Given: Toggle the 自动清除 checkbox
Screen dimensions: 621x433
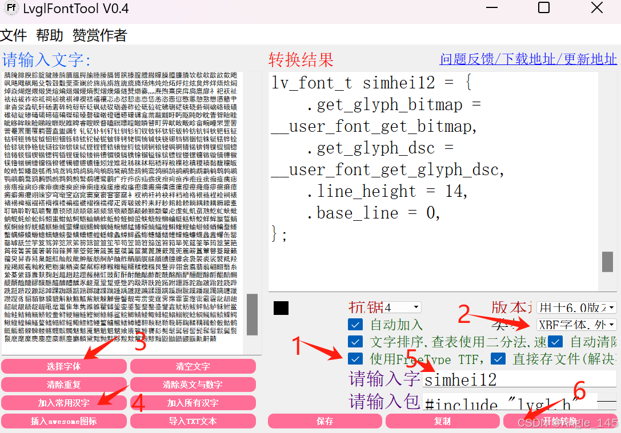Looking at the screenshot, I should tap(555, 342).
